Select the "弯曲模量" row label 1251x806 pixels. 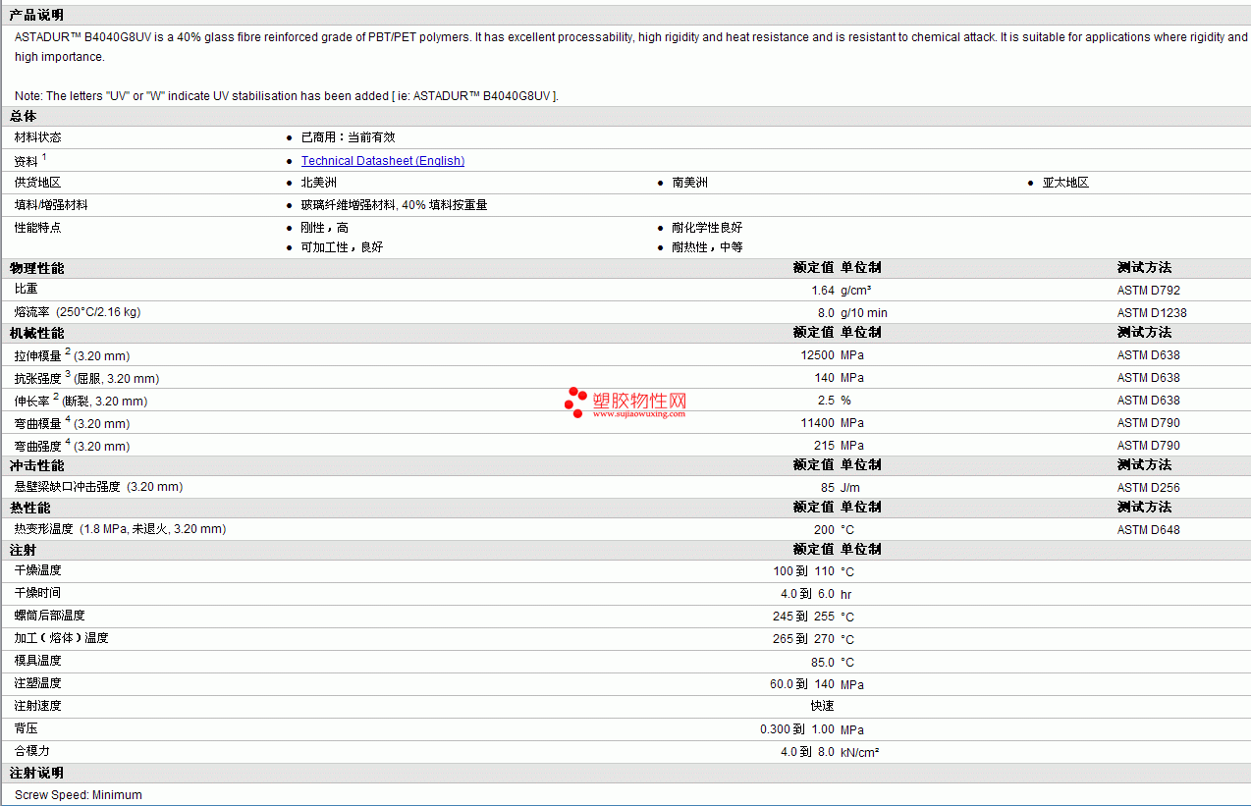[37, 423]
